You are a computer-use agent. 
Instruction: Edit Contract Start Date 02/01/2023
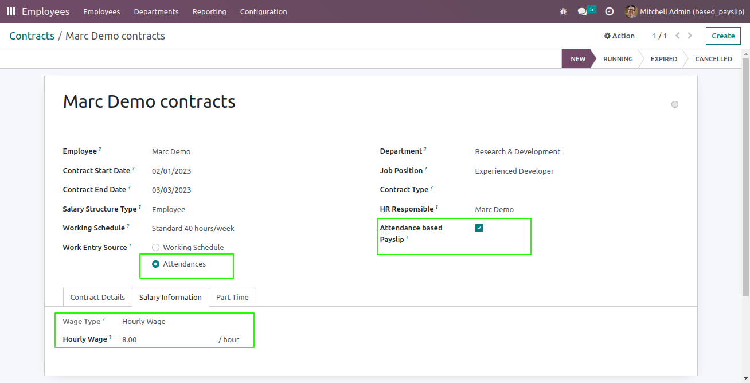(x=171, y=171)
